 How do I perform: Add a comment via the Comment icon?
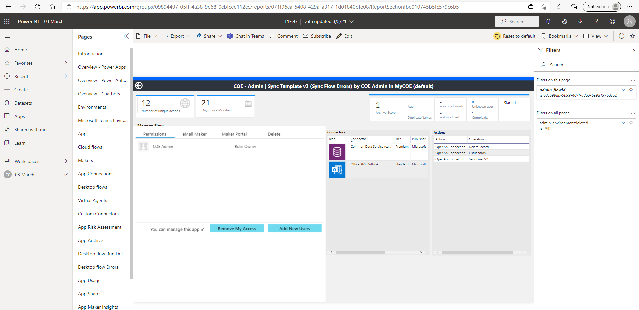coord(283,36)
